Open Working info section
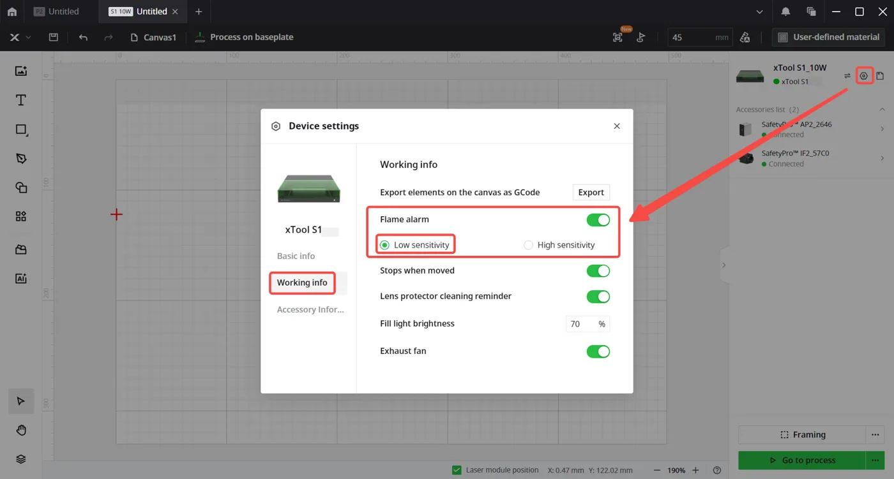The image size is (894, 479). [302, 283]
